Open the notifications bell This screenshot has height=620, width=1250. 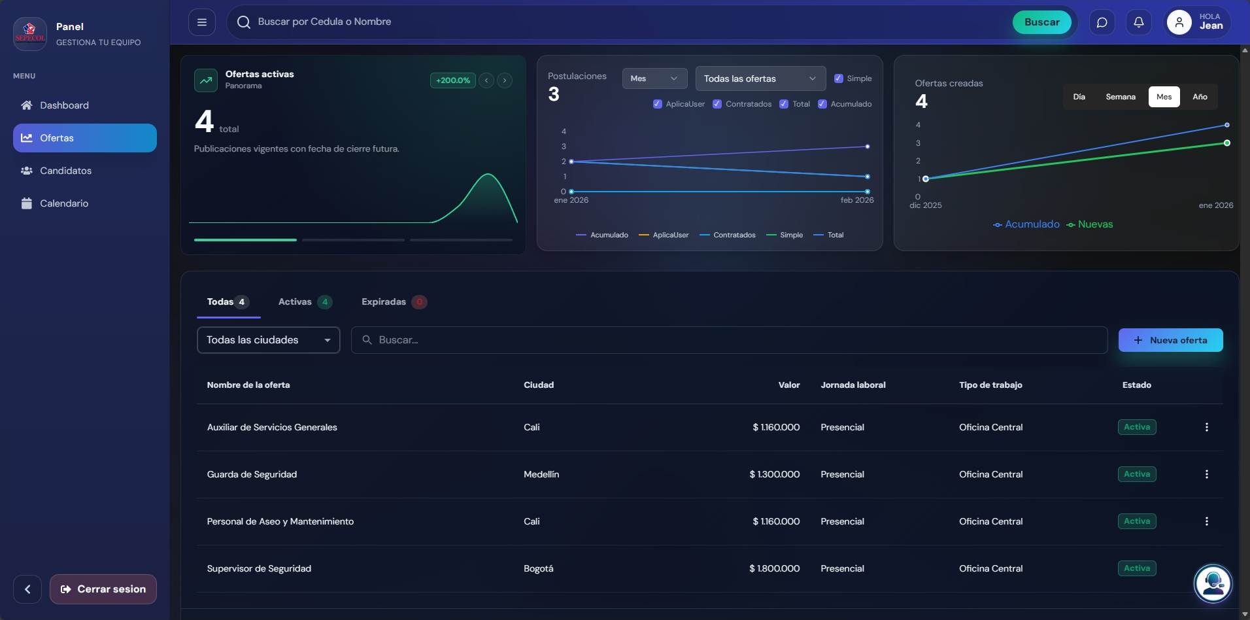[x=1139, y=22]
